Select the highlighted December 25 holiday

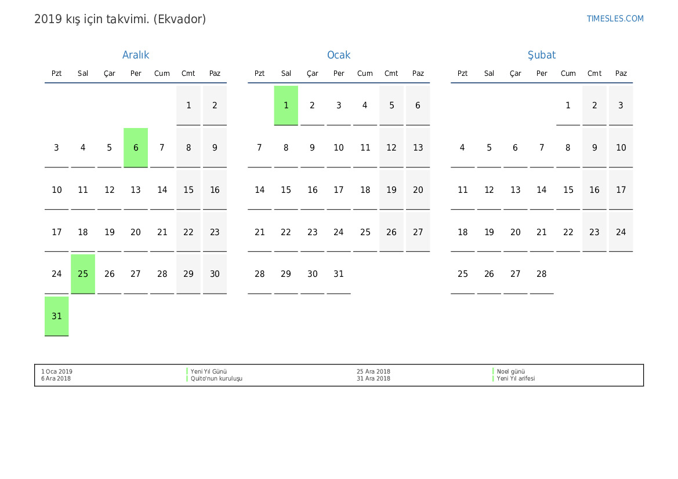tap(83, 274)
